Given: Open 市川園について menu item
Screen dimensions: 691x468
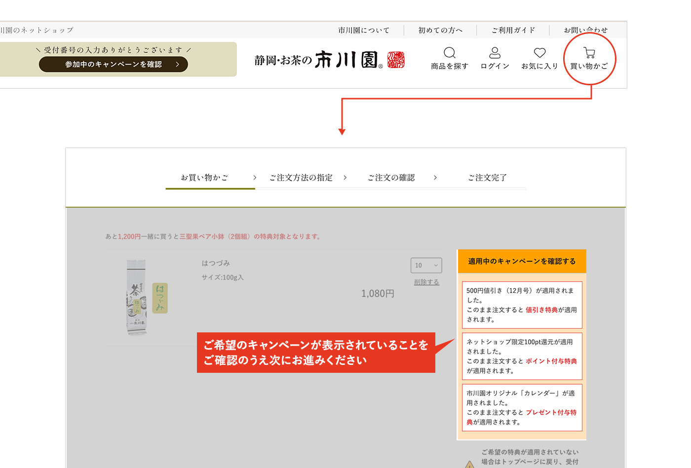Looking at the screenshot, I should click(364, 30).
